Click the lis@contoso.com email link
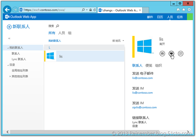Image resolution: width=196 pixels, height=137 pixels. tap(142, 78)
